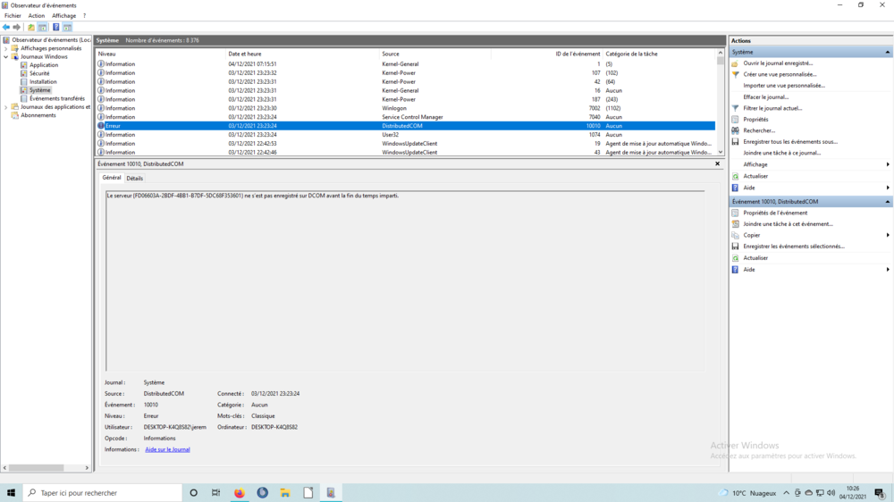Click the Aide sur le Journal link
The height and width of the screenshot is (502, 894).
click(167, 449)
